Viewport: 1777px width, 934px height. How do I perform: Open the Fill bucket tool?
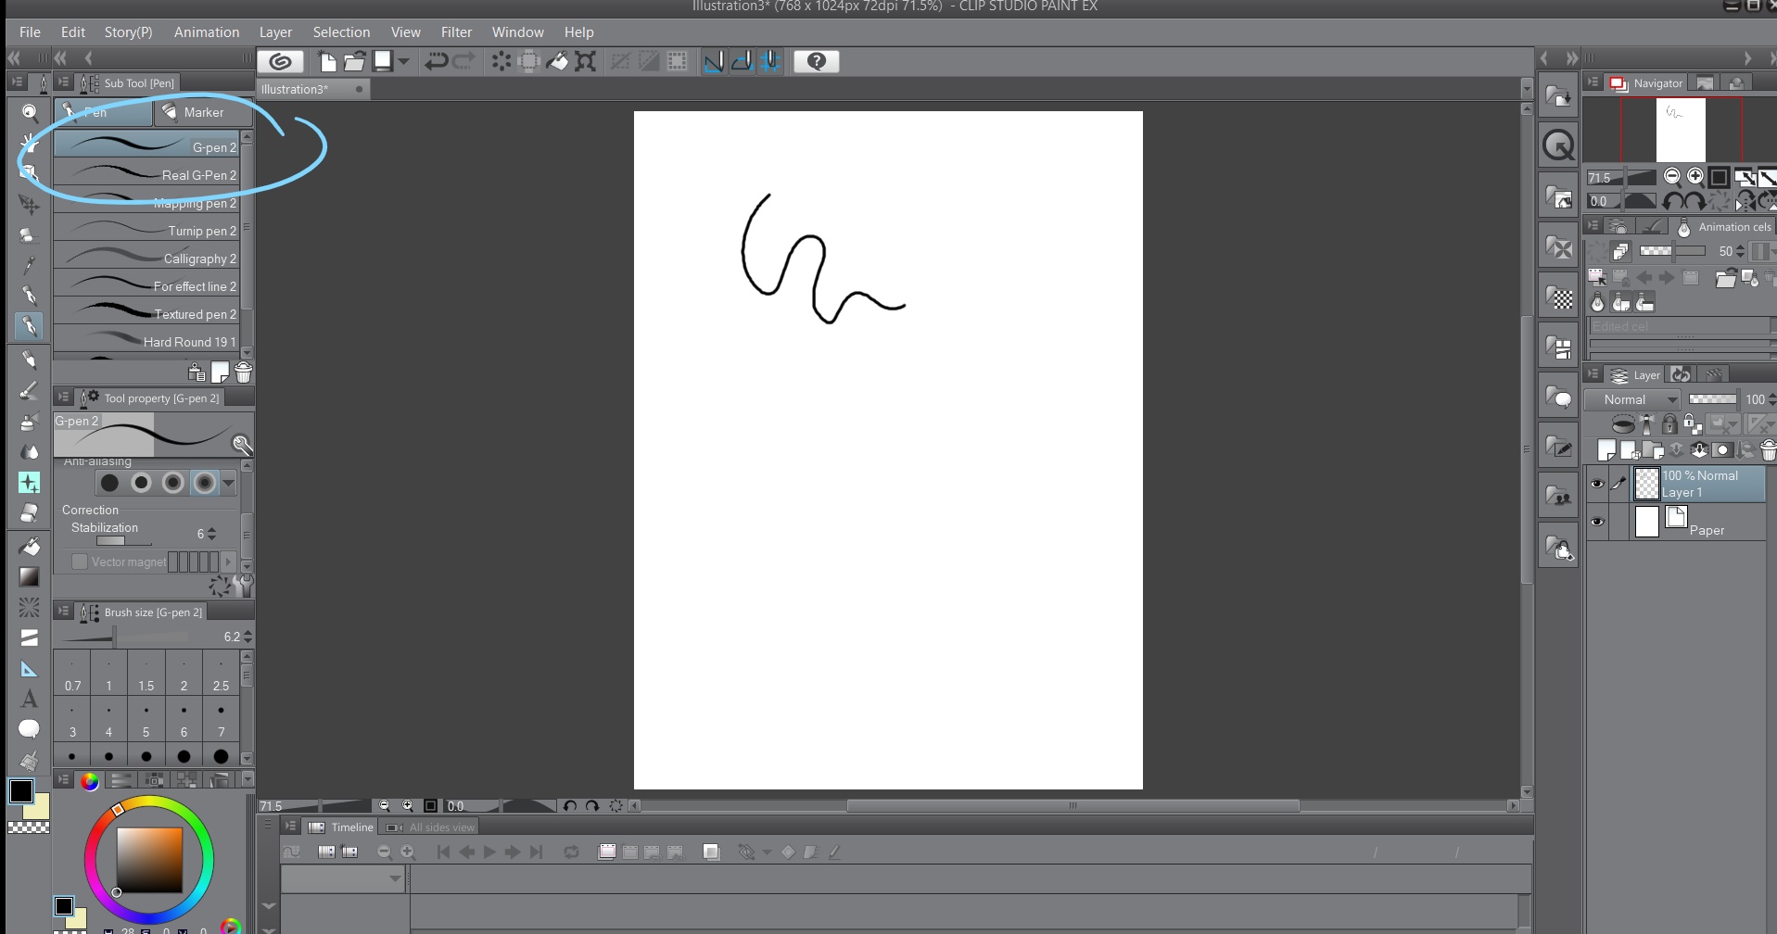[x=28, y=546]
